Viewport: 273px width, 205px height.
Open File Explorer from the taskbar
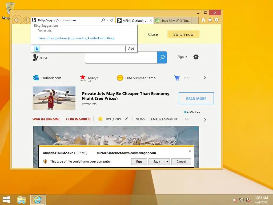[x=21, y=200]
